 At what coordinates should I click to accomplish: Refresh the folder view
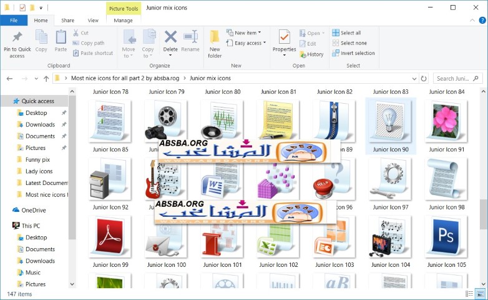[424, 79]
